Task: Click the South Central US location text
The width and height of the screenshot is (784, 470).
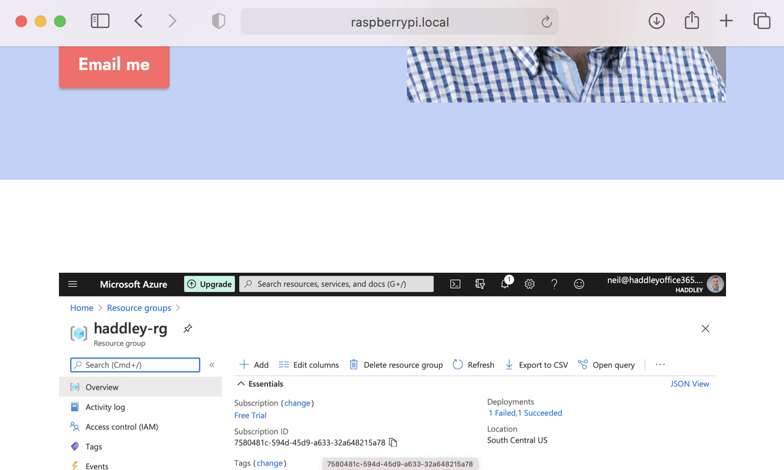Action: pyautogui.click(x=517, y=440)
